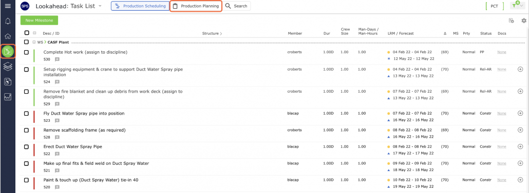Click plus icon on Setup rigging equipment row
Screen dimensions: 529x193
coord(520,69)
